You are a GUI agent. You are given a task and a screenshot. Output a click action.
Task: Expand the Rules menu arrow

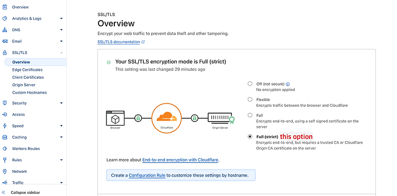pyautogui.click(x=61, y=160)
